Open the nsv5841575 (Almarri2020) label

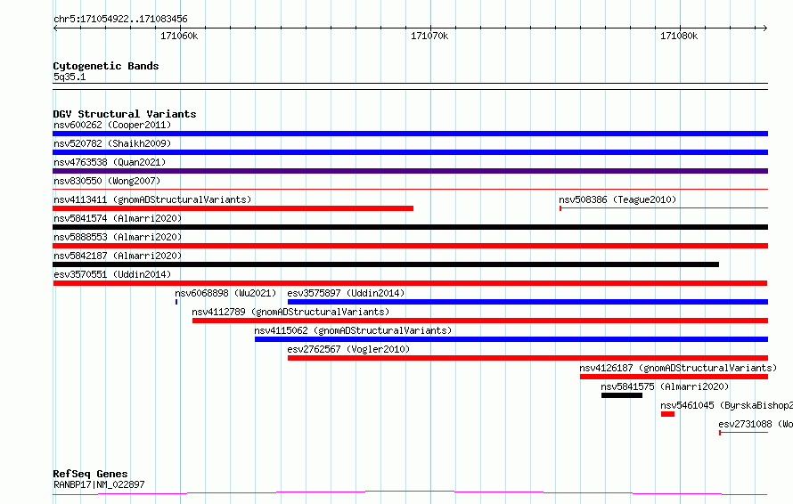click(x=665, y=386)
